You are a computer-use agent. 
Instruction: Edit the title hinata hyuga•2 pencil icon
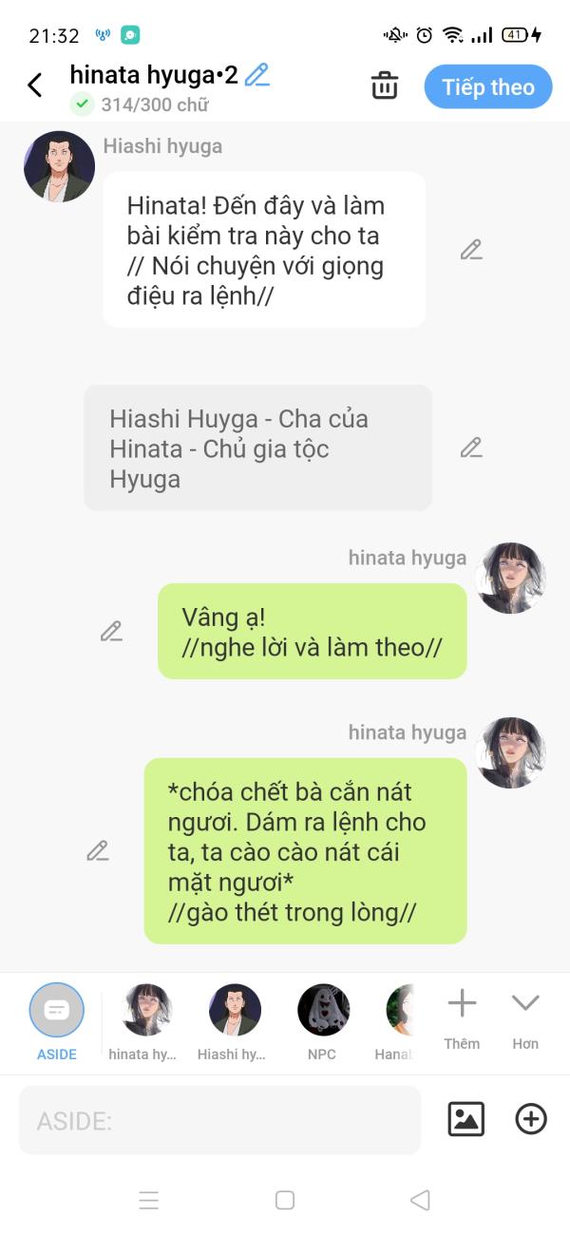pyautogui.click(x=256, y=75)
